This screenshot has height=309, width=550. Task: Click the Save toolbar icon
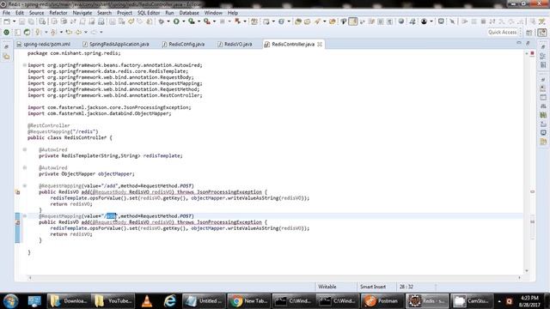pyautogui.click(x=21, y=21)
